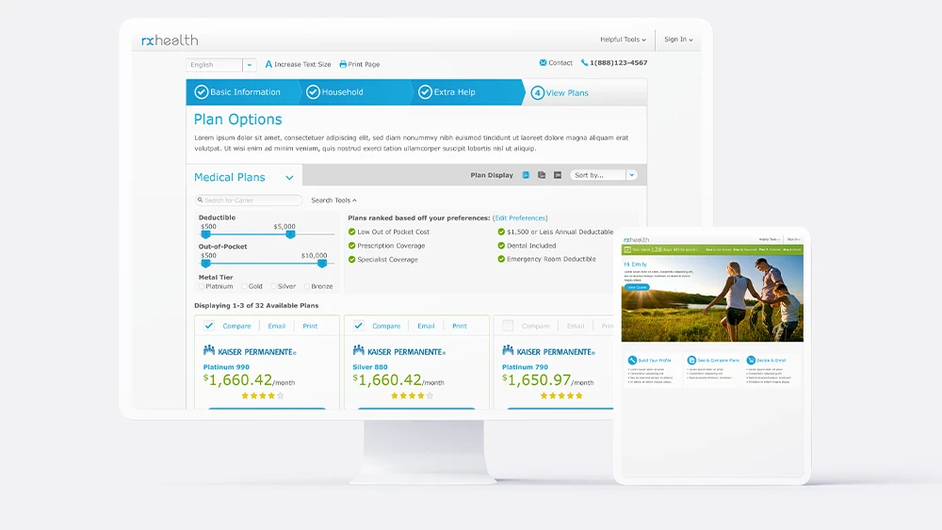
Task: Click the checkmark icon on Basic Information step
Action: click(x=202, y=92)
